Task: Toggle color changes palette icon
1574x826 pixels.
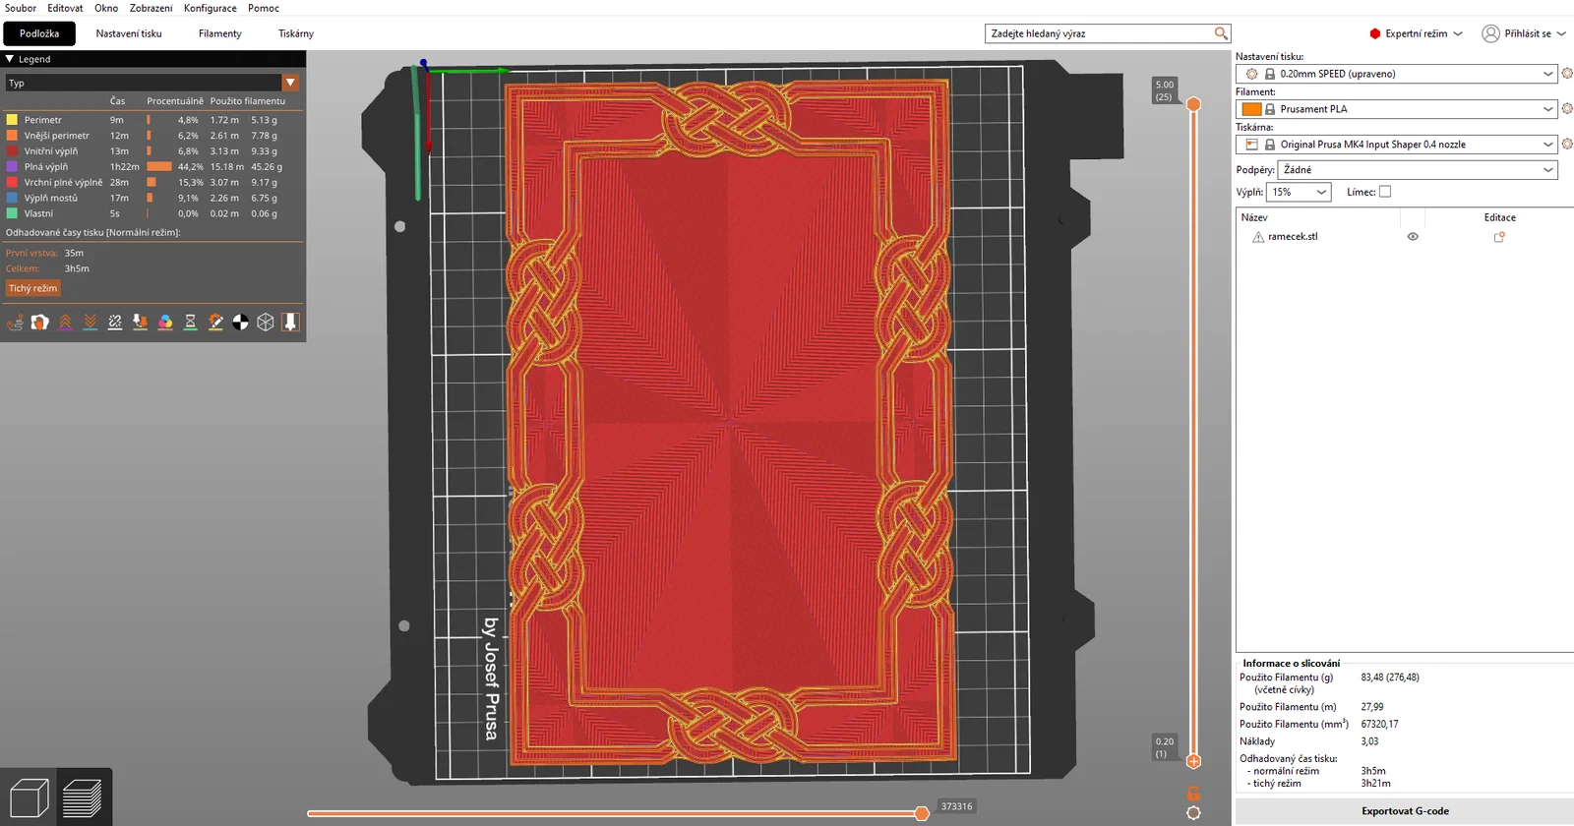Action: [165, 322]
